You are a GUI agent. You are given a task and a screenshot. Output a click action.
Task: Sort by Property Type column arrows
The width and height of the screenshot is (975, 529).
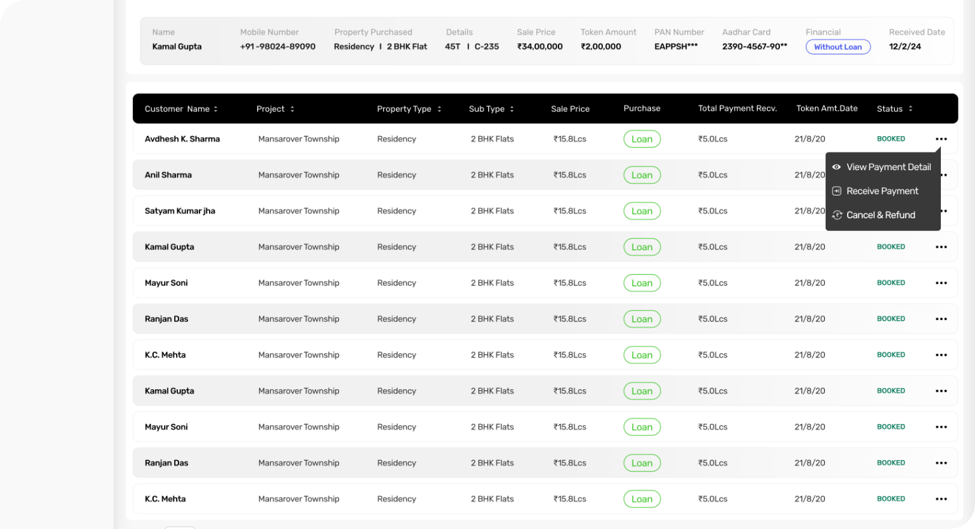[439, 109]
